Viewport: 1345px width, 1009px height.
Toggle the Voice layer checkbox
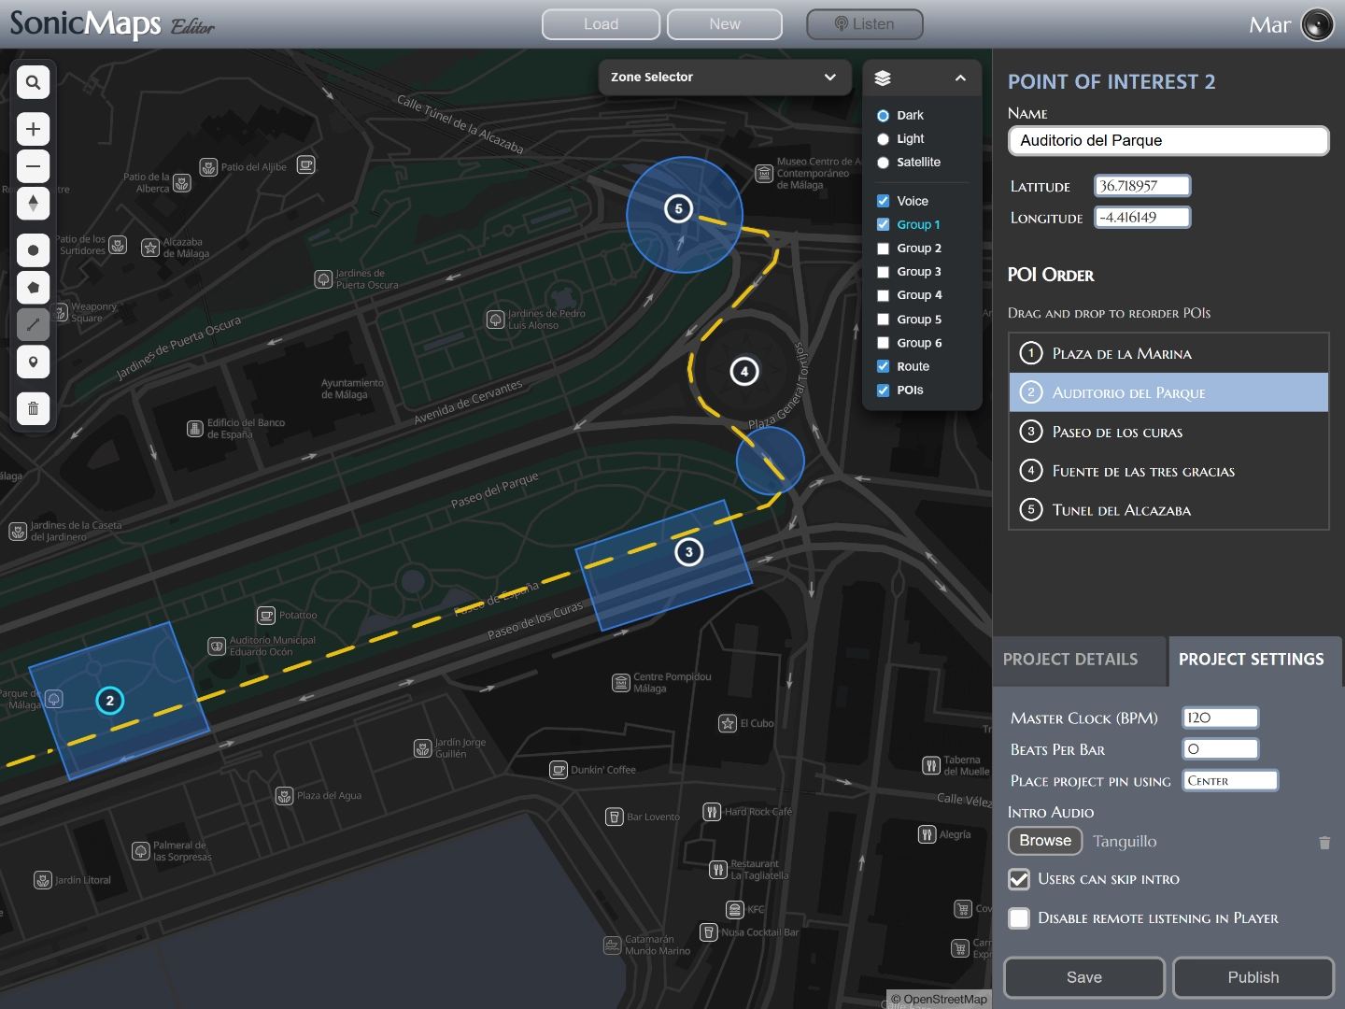883,201
